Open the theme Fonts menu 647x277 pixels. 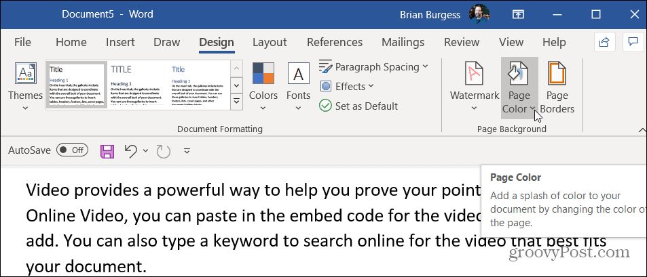(298, 87)
